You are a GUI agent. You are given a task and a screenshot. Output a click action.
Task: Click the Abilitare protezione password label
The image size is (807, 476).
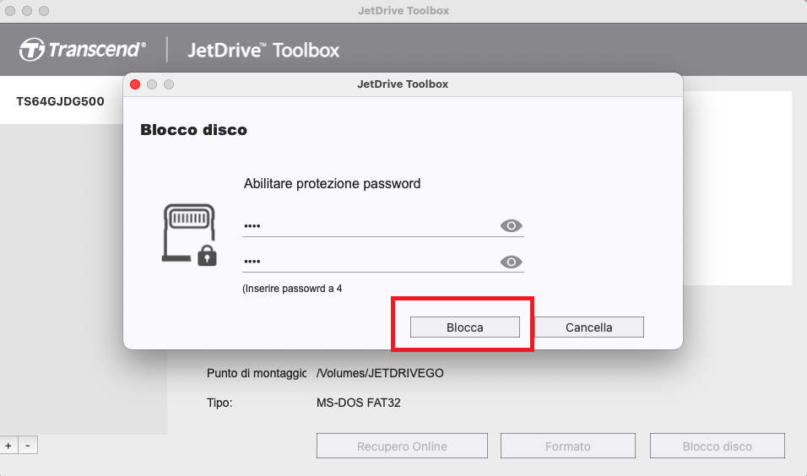point(332,184)
